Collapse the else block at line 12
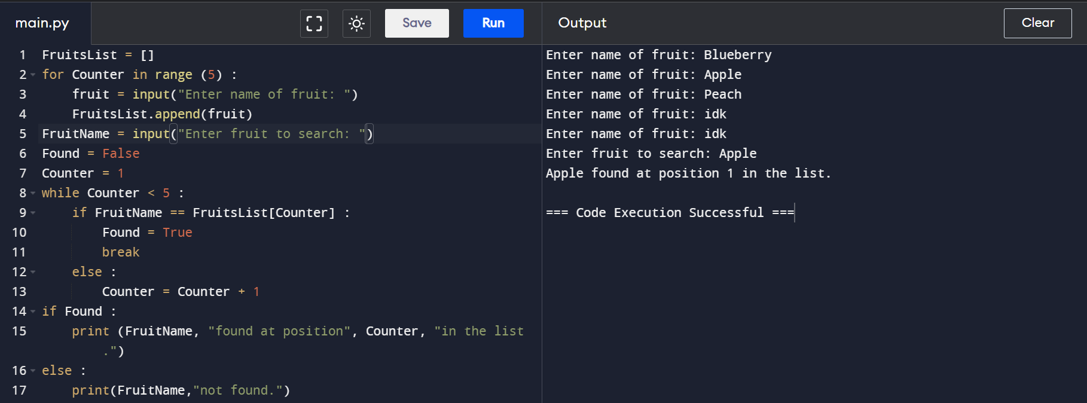The image size is (1087, 403). coord(33,272)
